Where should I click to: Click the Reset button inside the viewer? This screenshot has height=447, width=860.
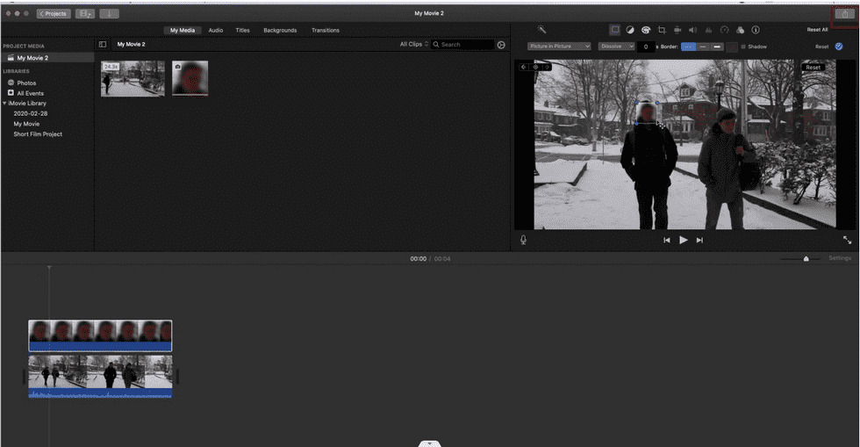tap(813, 67)
